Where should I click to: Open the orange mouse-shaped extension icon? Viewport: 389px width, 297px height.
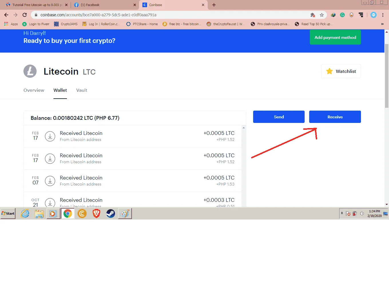352,15
